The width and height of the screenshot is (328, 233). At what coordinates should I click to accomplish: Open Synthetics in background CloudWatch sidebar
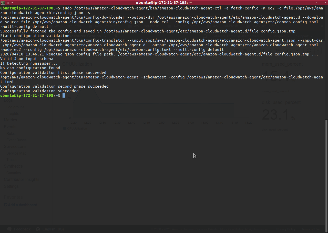tap(13, 166)
